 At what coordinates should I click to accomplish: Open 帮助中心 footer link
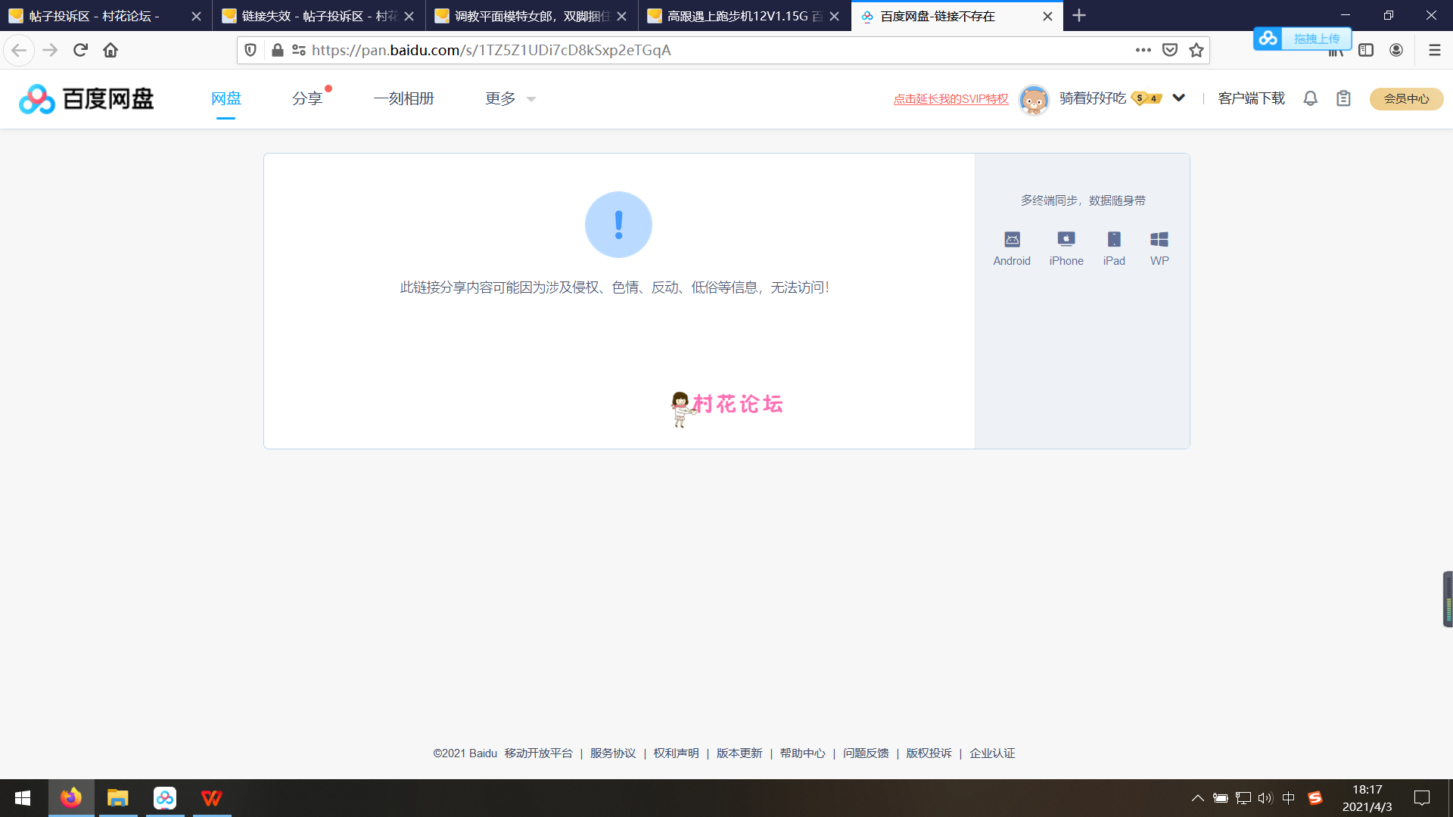pyautogui.click(x=802, y=753)
